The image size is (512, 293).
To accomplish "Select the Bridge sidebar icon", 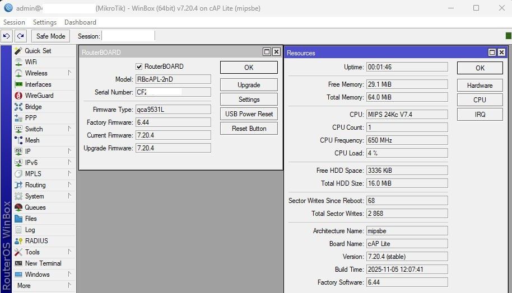I will 18,107.
